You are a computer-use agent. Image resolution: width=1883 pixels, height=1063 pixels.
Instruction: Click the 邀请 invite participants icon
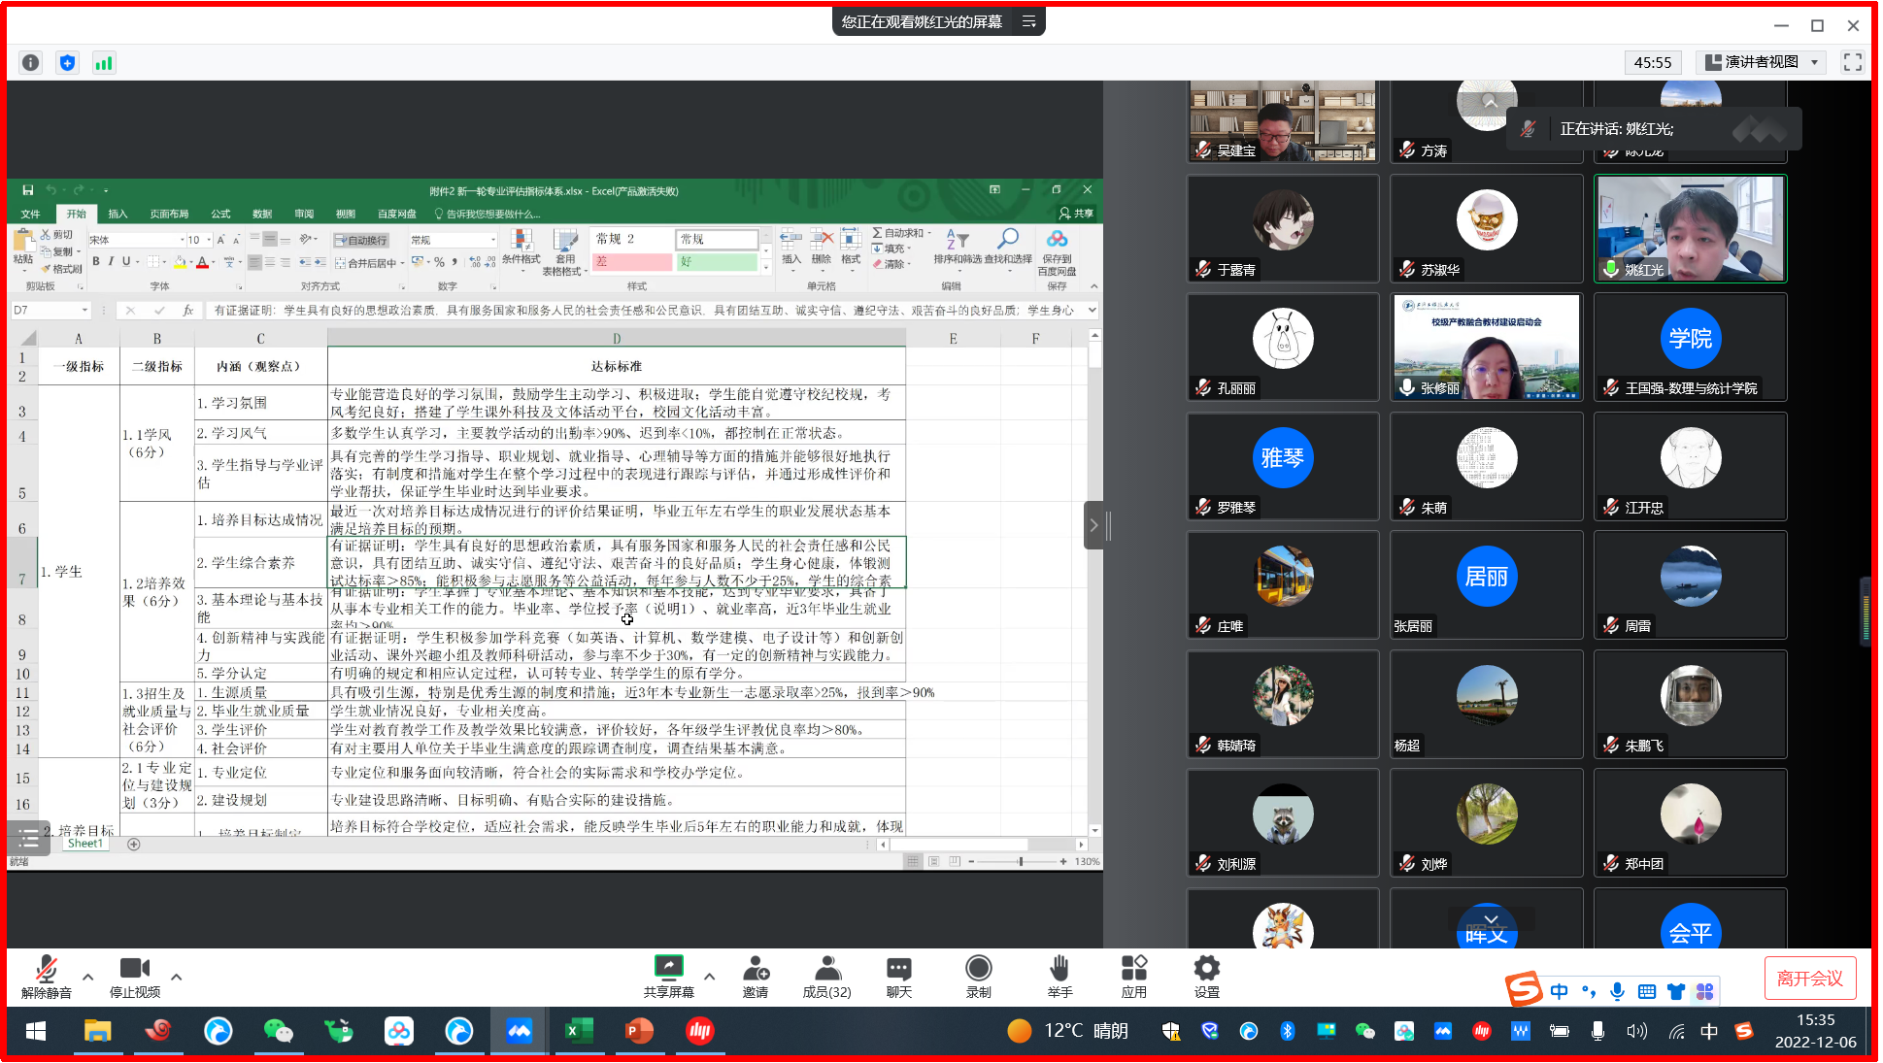[x=756, y=970]
